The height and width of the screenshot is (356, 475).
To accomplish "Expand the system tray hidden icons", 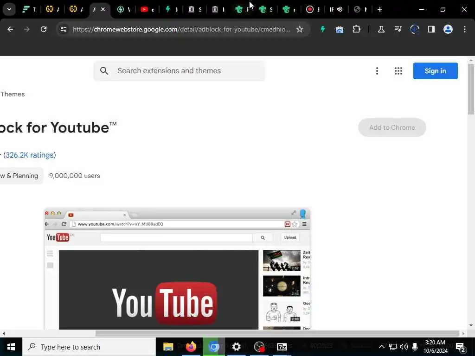I will 382,347.
